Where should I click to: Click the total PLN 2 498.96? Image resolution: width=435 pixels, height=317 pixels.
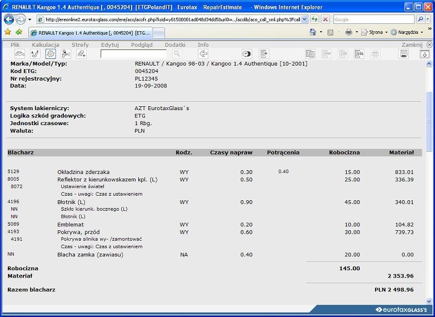coord(394,290)
